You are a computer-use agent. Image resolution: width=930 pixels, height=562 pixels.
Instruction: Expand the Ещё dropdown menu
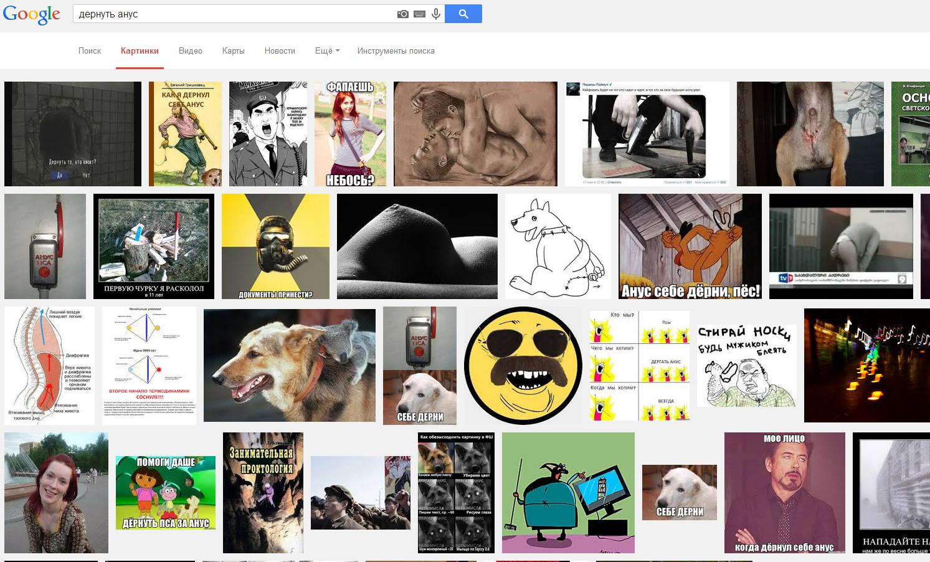coord(328,51)
